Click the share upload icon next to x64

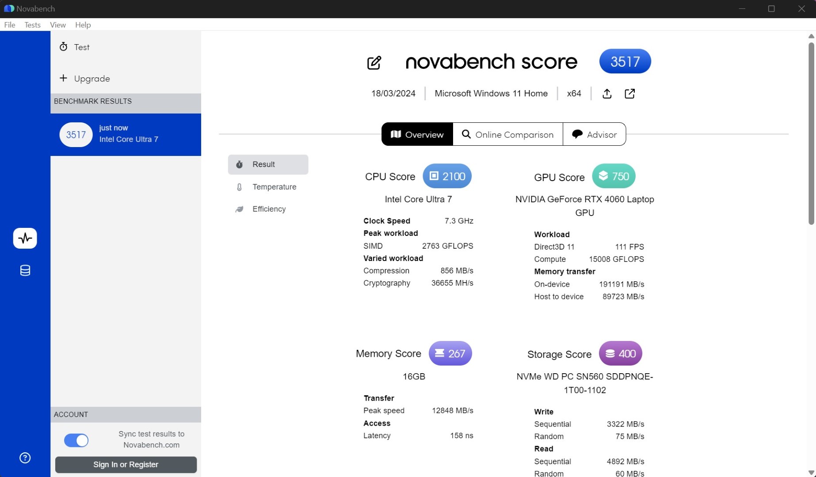pos(607,94)
